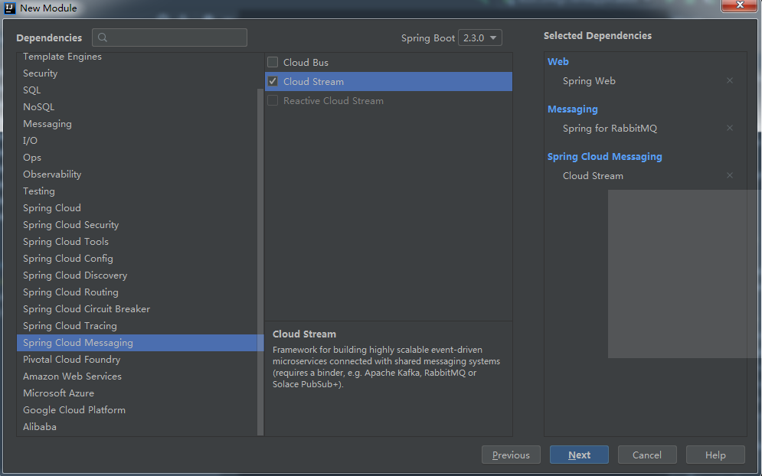Go back with the Previous button
Viewport: 762px width, 476px height.
pos(511,455)
